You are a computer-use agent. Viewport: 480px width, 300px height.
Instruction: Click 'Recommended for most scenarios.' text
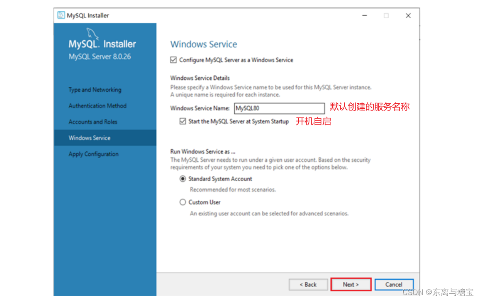pos(233,190)
